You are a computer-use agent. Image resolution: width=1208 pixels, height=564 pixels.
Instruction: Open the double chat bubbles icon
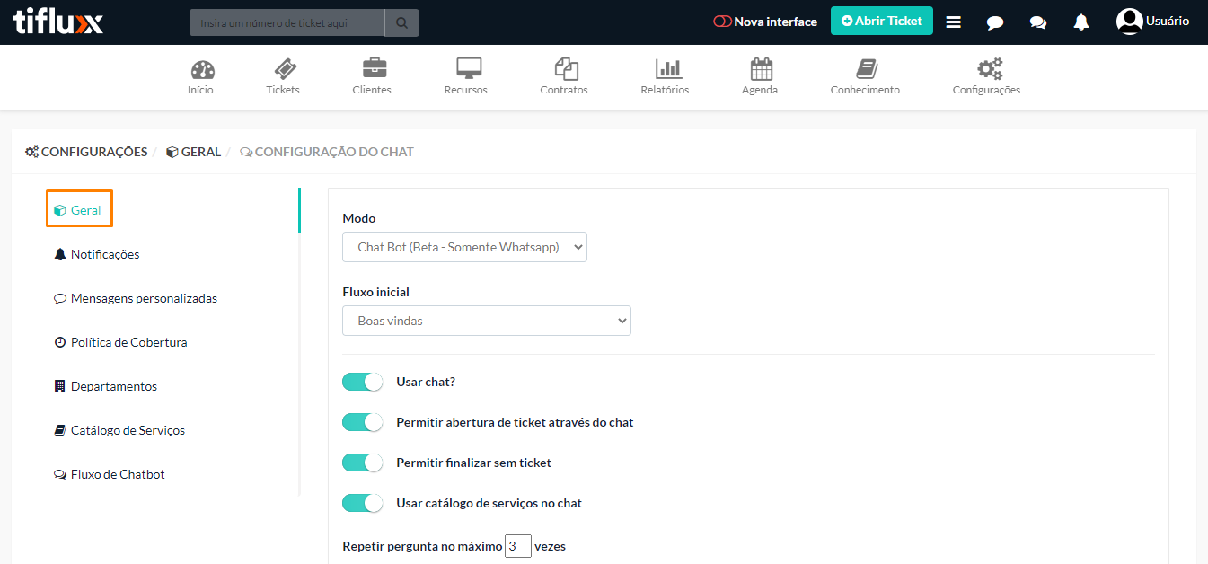[x=1038, y=22]
